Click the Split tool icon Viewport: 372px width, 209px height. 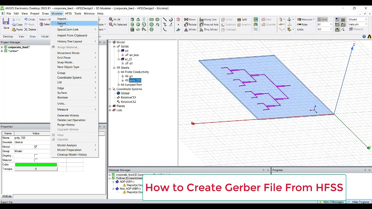(x=239, y=19)
